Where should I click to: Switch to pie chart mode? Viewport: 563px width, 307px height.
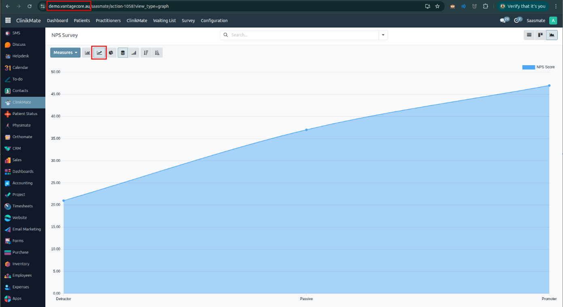[111, 53]
